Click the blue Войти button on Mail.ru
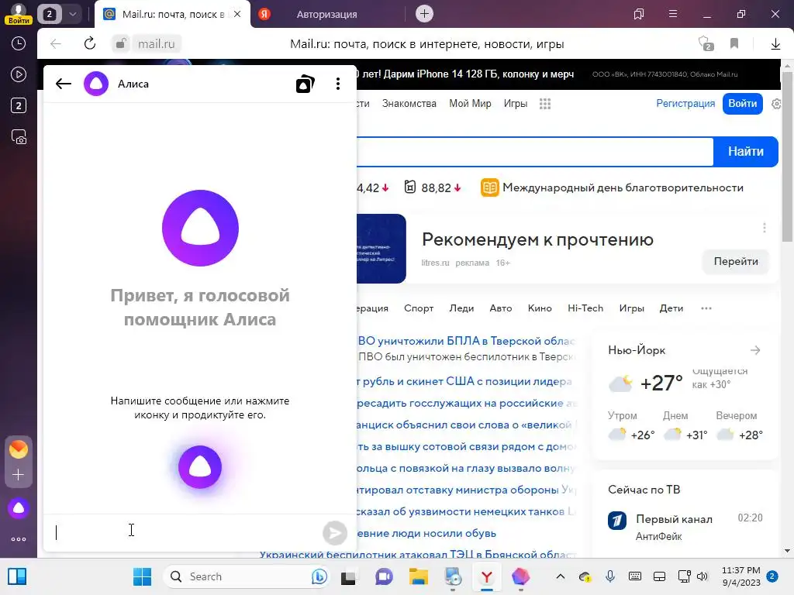 pyautogui.click(x=742, y=104)
